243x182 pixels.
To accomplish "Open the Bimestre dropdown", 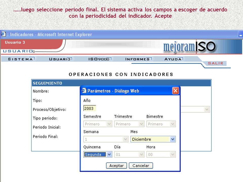I will [161, 124].
